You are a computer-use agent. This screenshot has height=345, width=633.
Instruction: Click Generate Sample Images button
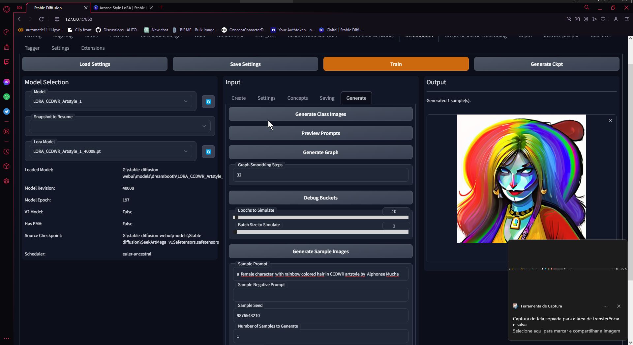point(320,252)
